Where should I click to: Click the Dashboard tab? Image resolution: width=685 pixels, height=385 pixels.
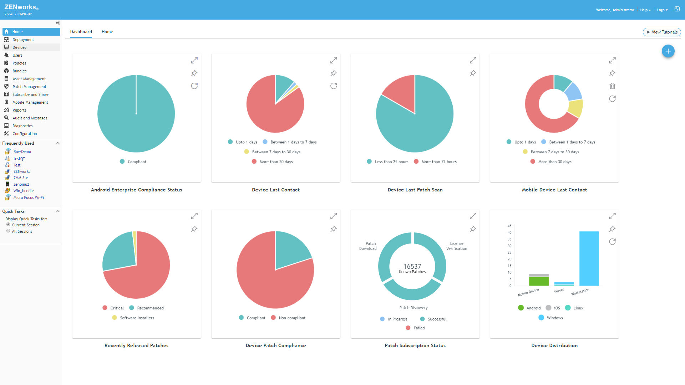(81, 31)
